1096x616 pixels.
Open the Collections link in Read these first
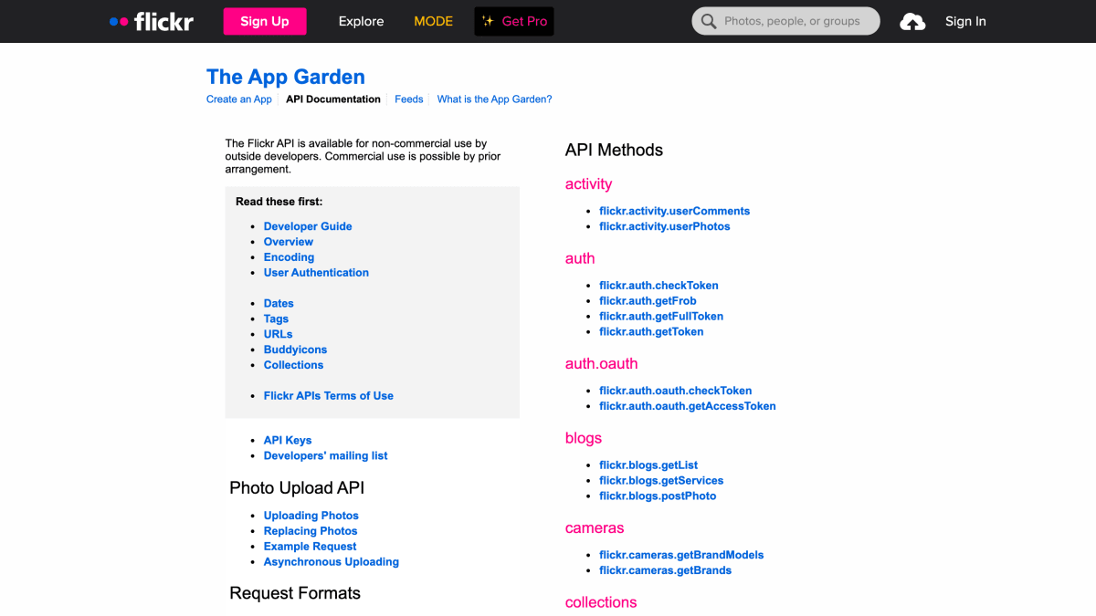pyautogui.click(x=293, y=365)
